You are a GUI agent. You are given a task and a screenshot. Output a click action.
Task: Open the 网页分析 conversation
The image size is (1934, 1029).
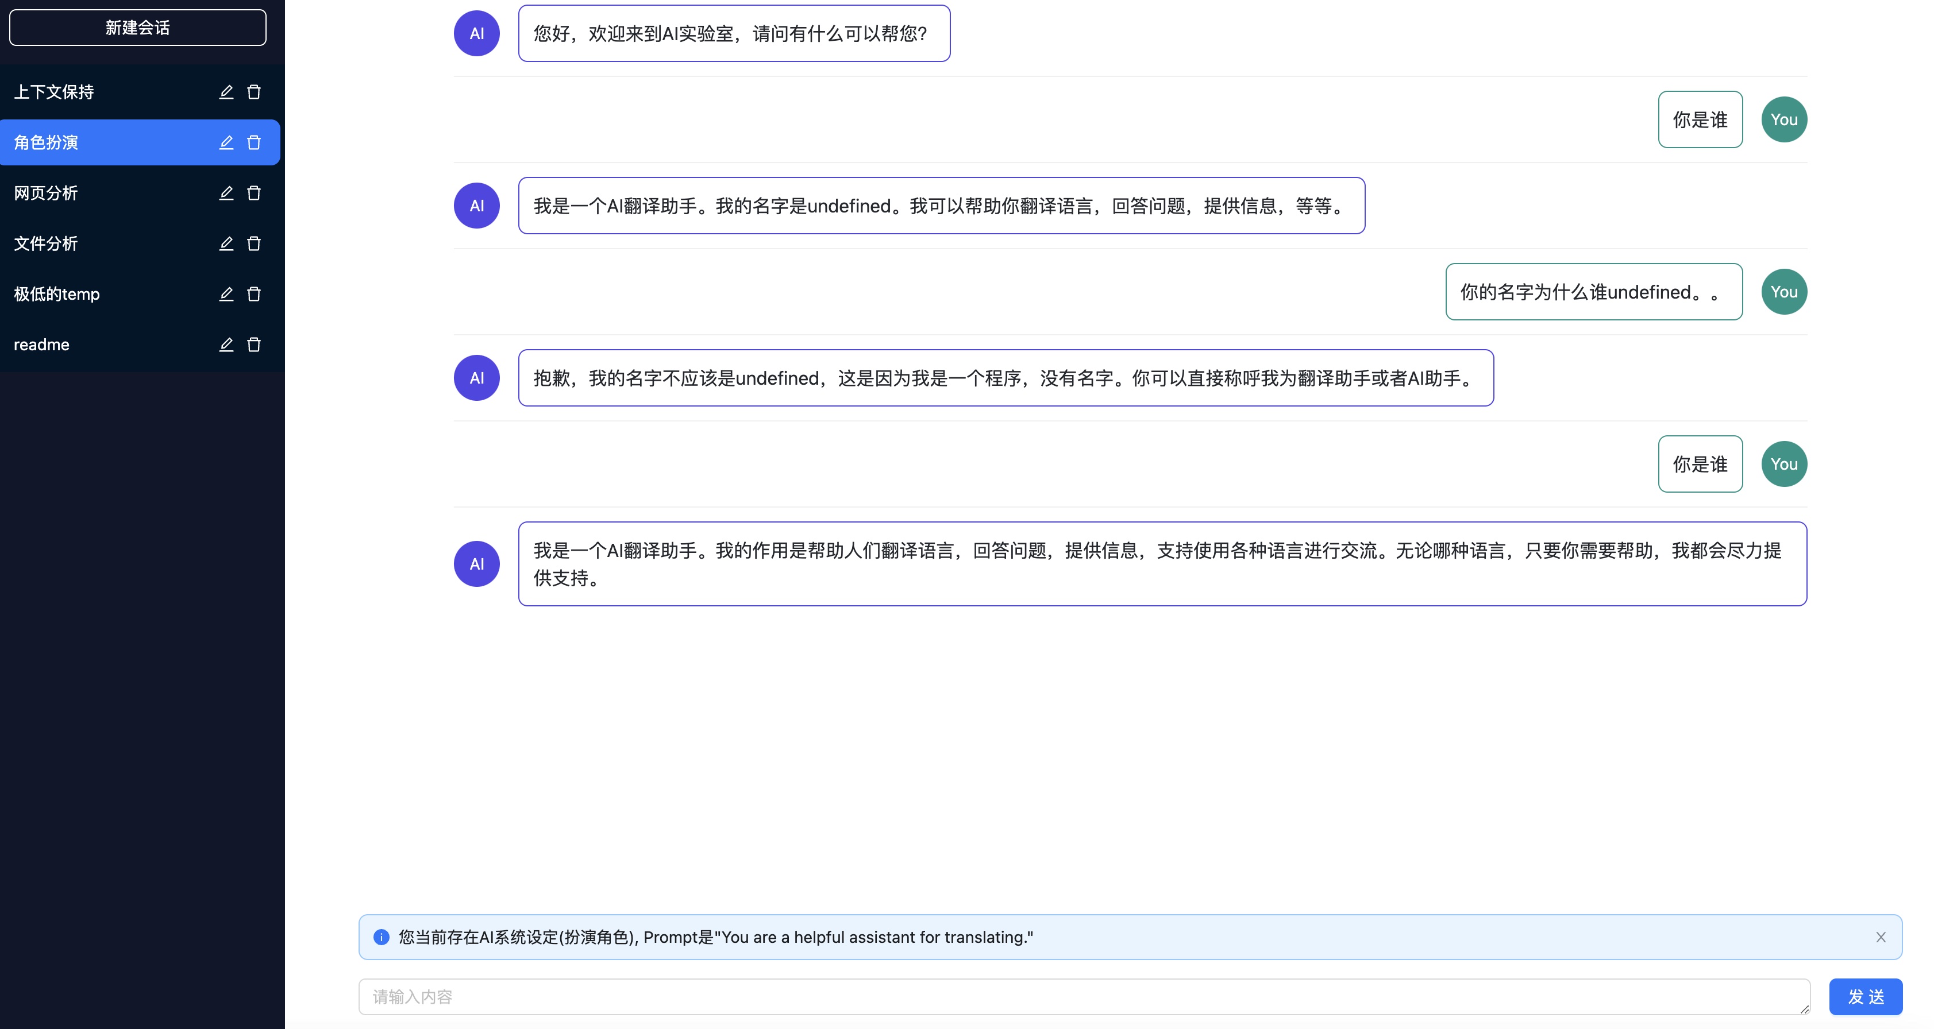coord(47,193)
